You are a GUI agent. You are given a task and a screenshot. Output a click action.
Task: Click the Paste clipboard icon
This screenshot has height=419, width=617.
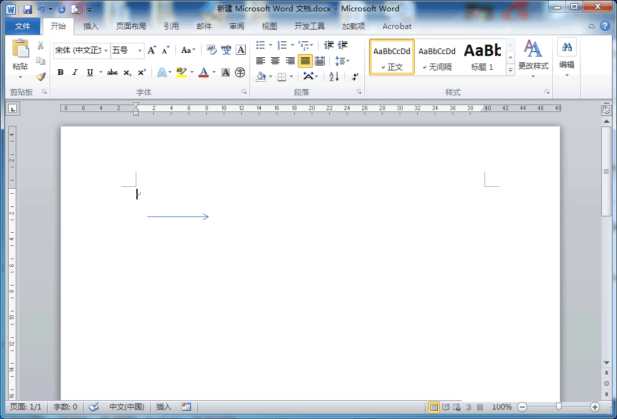coord(21,49)
